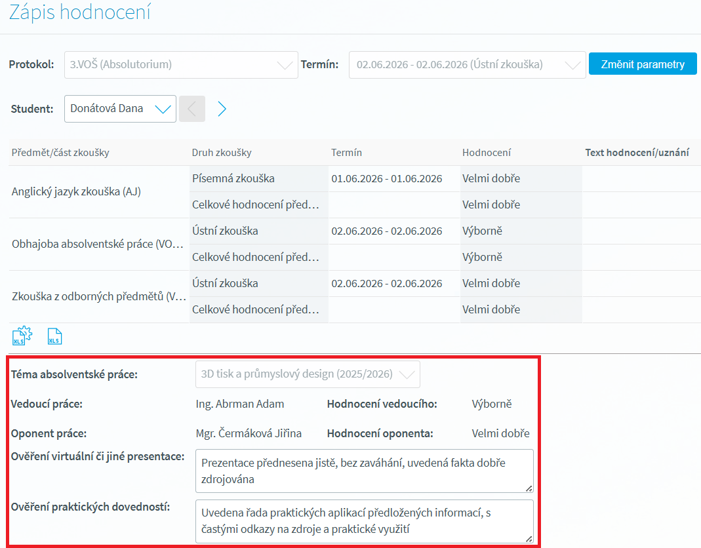Viewport: 701px width, 548px height.
Task: Expand the Téma absolventské práce dropdown
Action: 307,374
